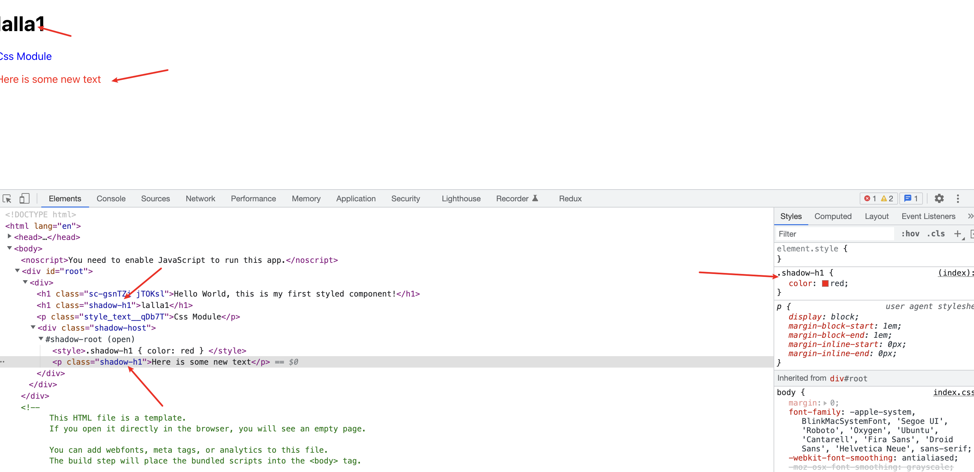Click the margin-block-start declaration
The width and height of the screenshot is (974, 472).
845,326
